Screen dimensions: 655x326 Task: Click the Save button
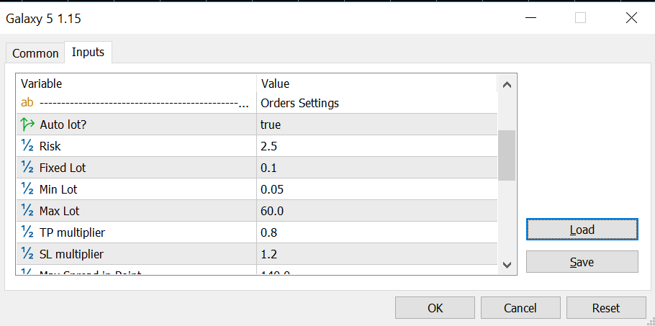click(582, 262)
